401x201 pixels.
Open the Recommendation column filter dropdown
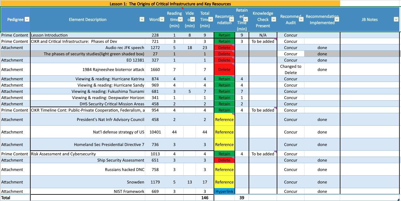click(x=231, y=19)
